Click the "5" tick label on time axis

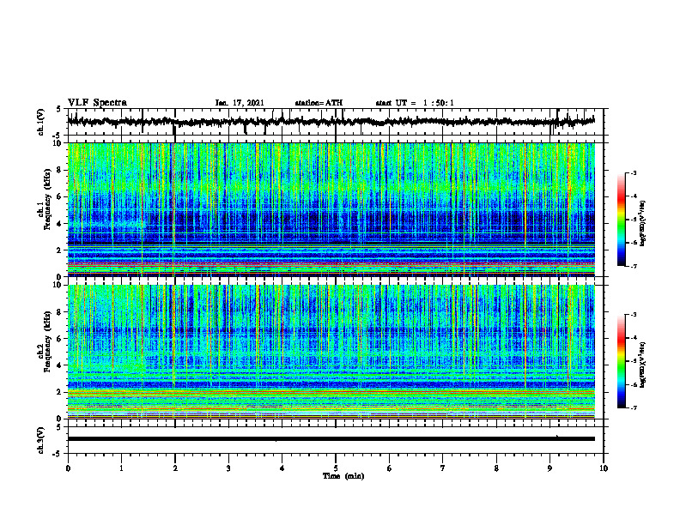[x=336, y=468]
